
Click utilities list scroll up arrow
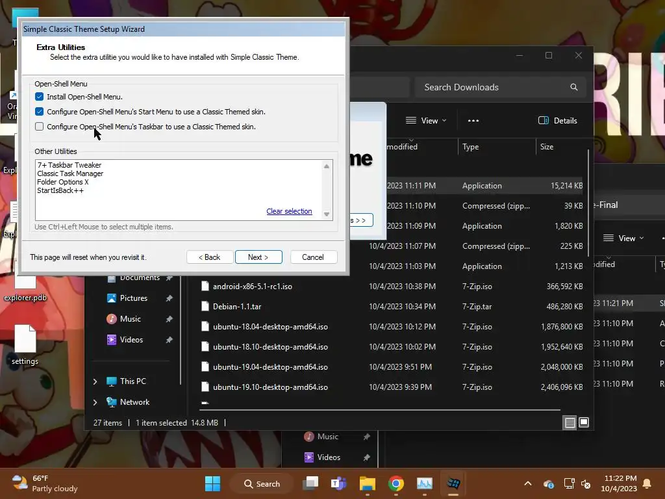click(x=327, y=166)
